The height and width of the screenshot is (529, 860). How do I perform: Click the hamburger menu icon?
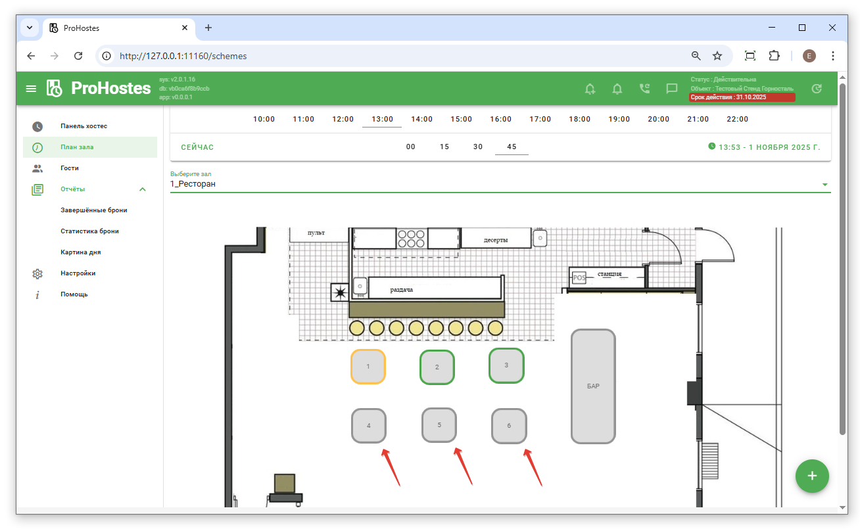tap(31, 89)
